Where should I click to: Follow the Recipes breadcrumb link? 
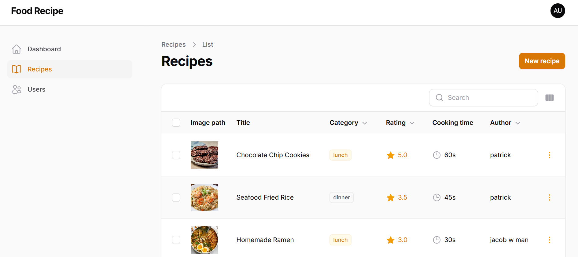tap(173, 45)
